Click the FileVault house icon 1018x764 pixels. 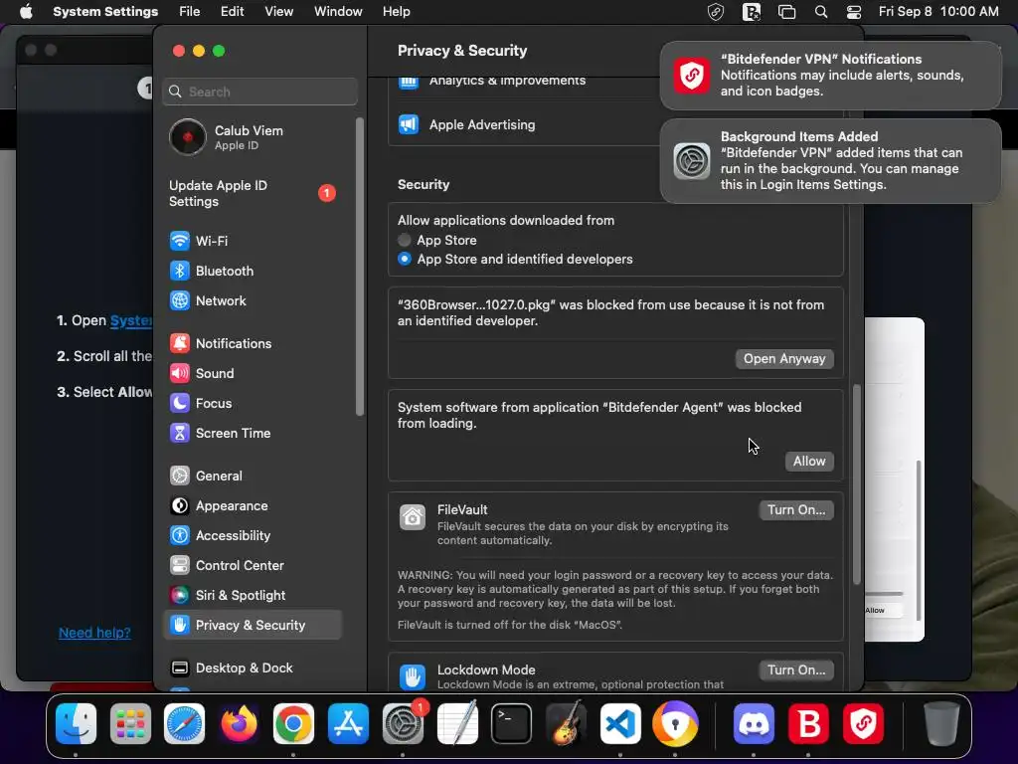point(413,517)
